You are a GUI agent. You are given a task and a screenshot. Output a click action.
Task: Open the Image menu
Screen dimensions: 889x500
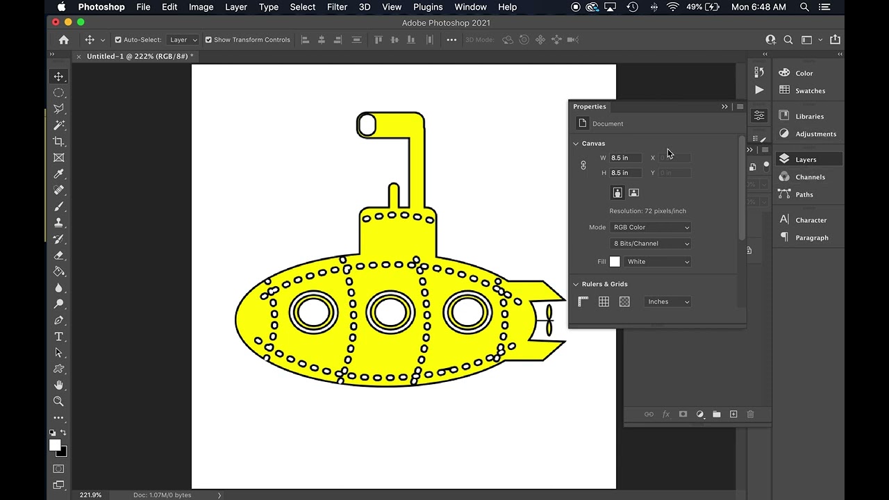click(x=201, y=7)
